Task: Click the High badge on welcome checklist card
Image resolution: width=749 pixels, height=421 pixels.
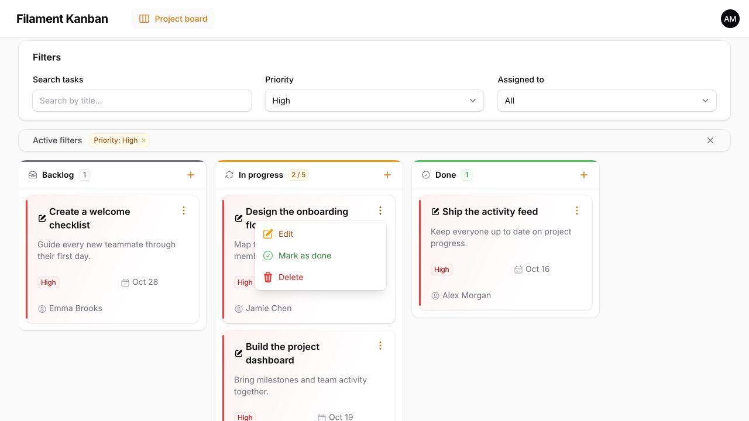Action: (x=49, y=282)
